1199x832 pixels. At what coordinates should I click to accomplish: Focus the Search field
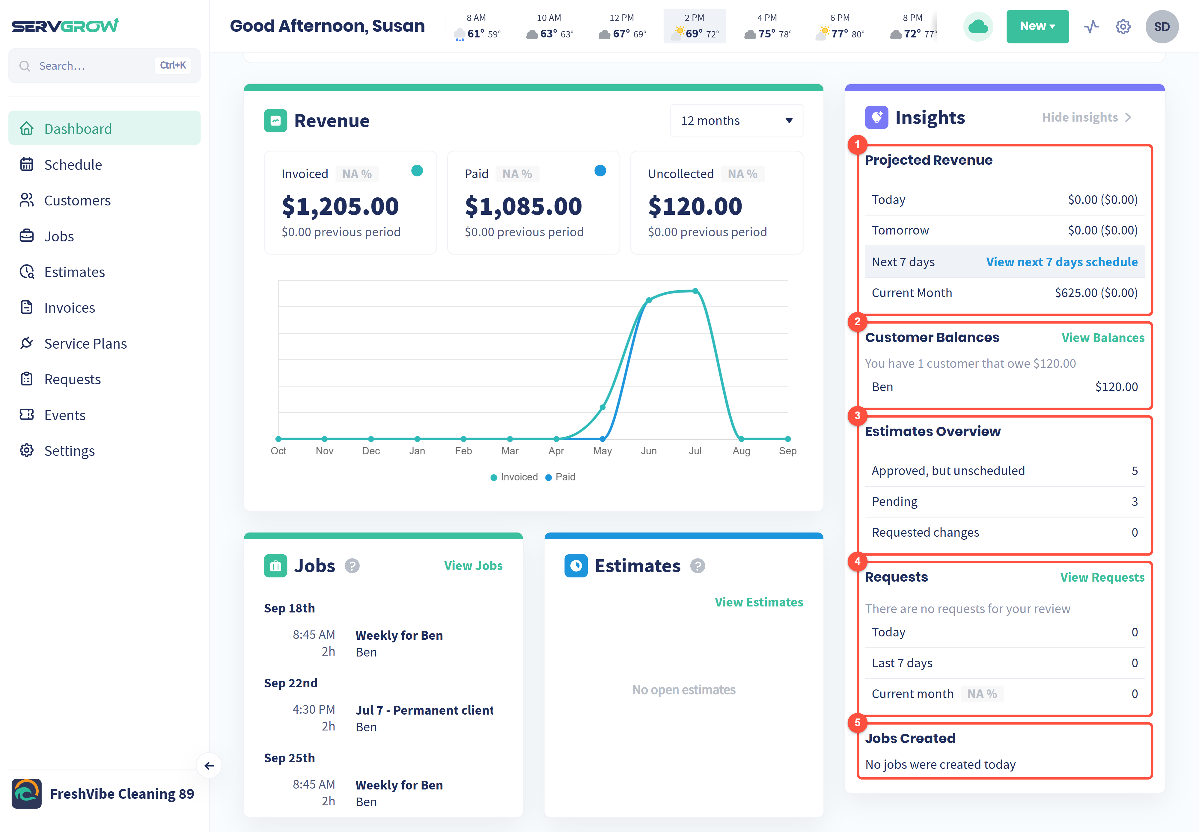(x=104, y=66)
